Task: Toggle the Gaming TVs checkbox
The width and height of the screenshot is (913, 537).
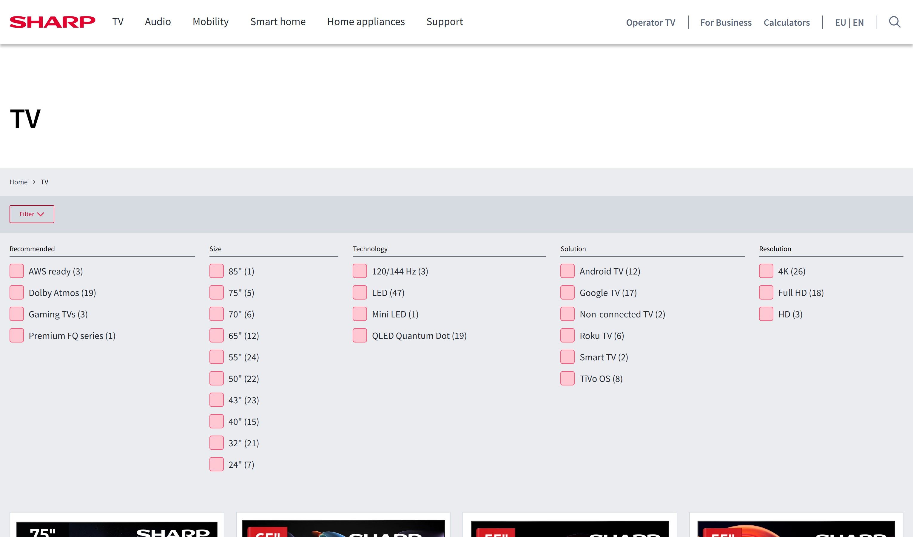Action: [17, 314]
